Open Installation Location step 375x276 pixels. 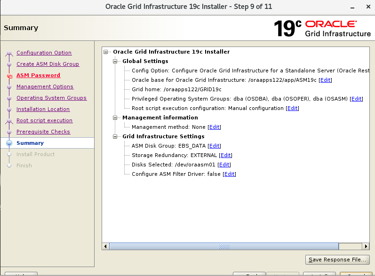tap(43, 109)
